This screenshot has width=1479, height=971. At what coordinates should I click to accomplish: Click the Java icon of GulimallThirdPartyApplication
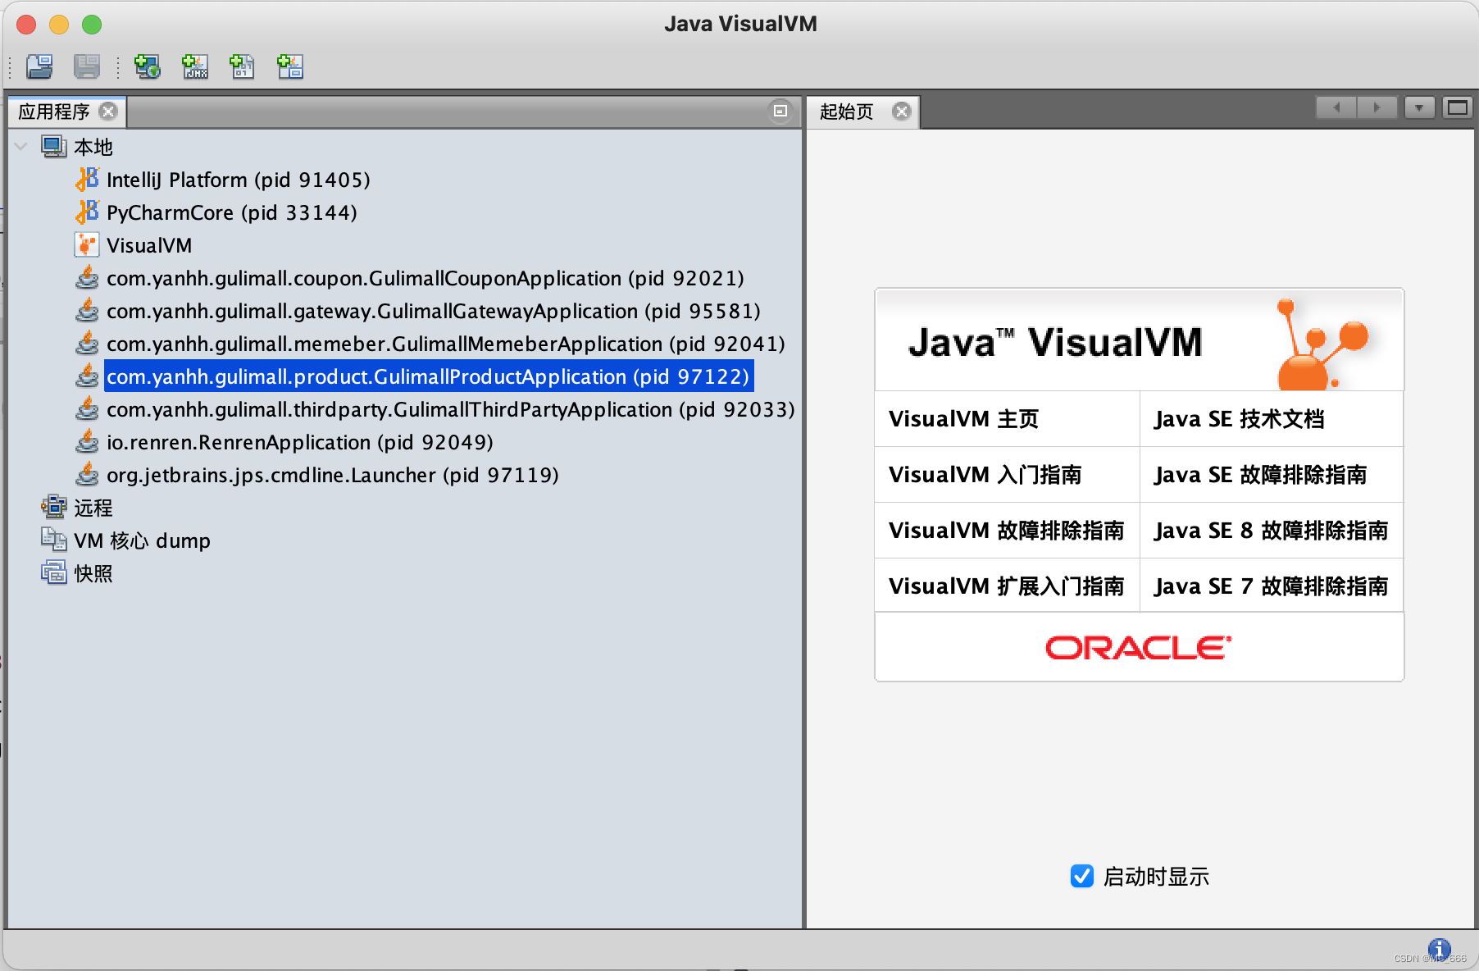click(87, 409)
